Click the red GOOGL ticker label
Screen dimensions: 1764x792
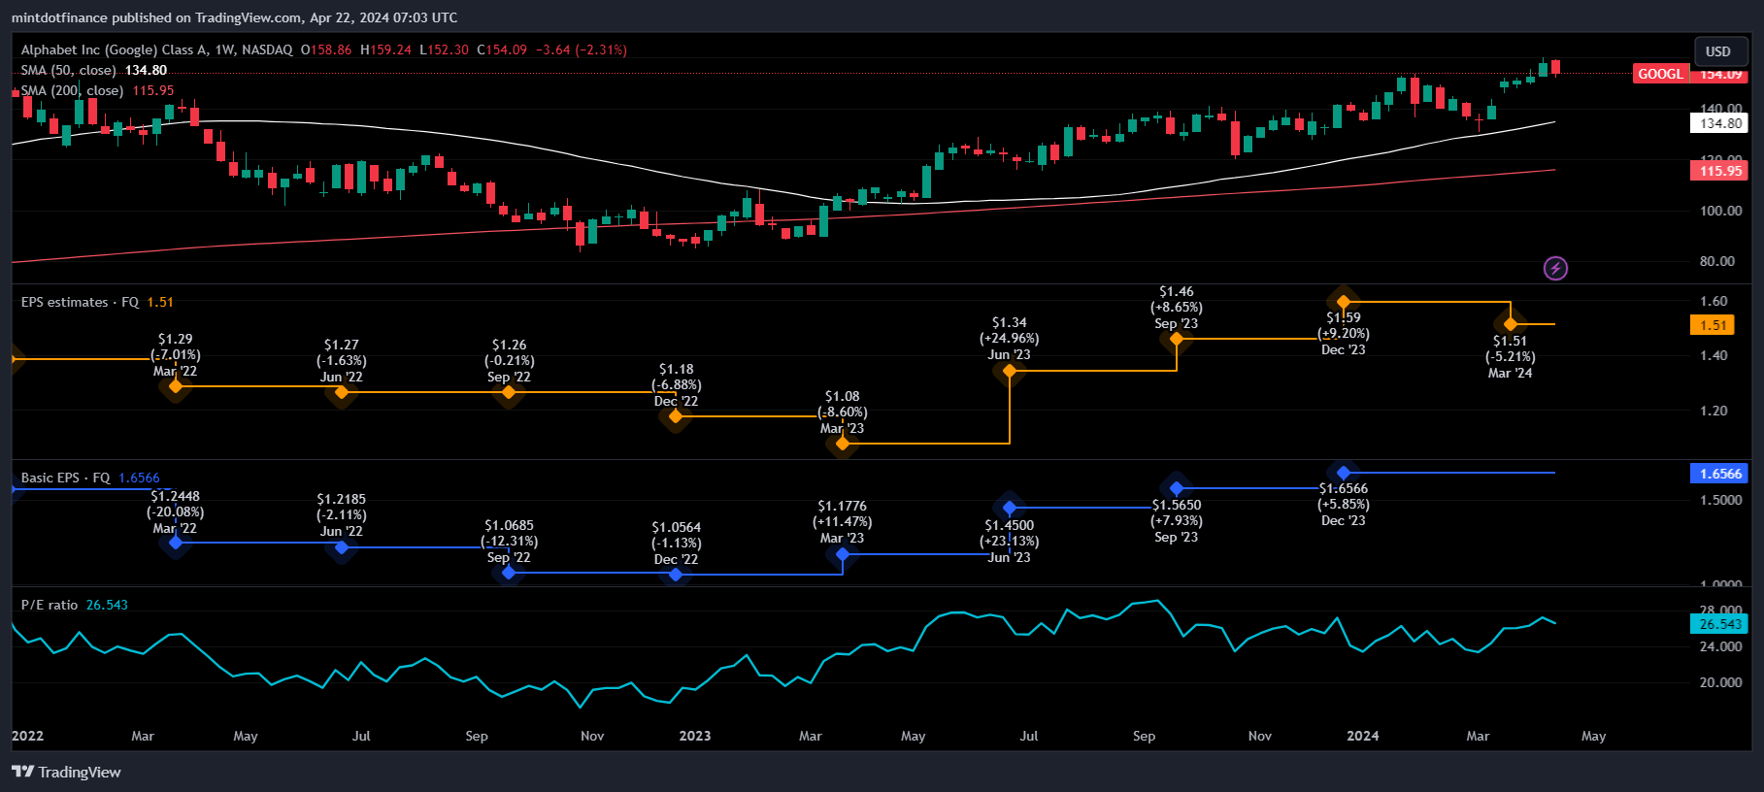[1660, 74]
